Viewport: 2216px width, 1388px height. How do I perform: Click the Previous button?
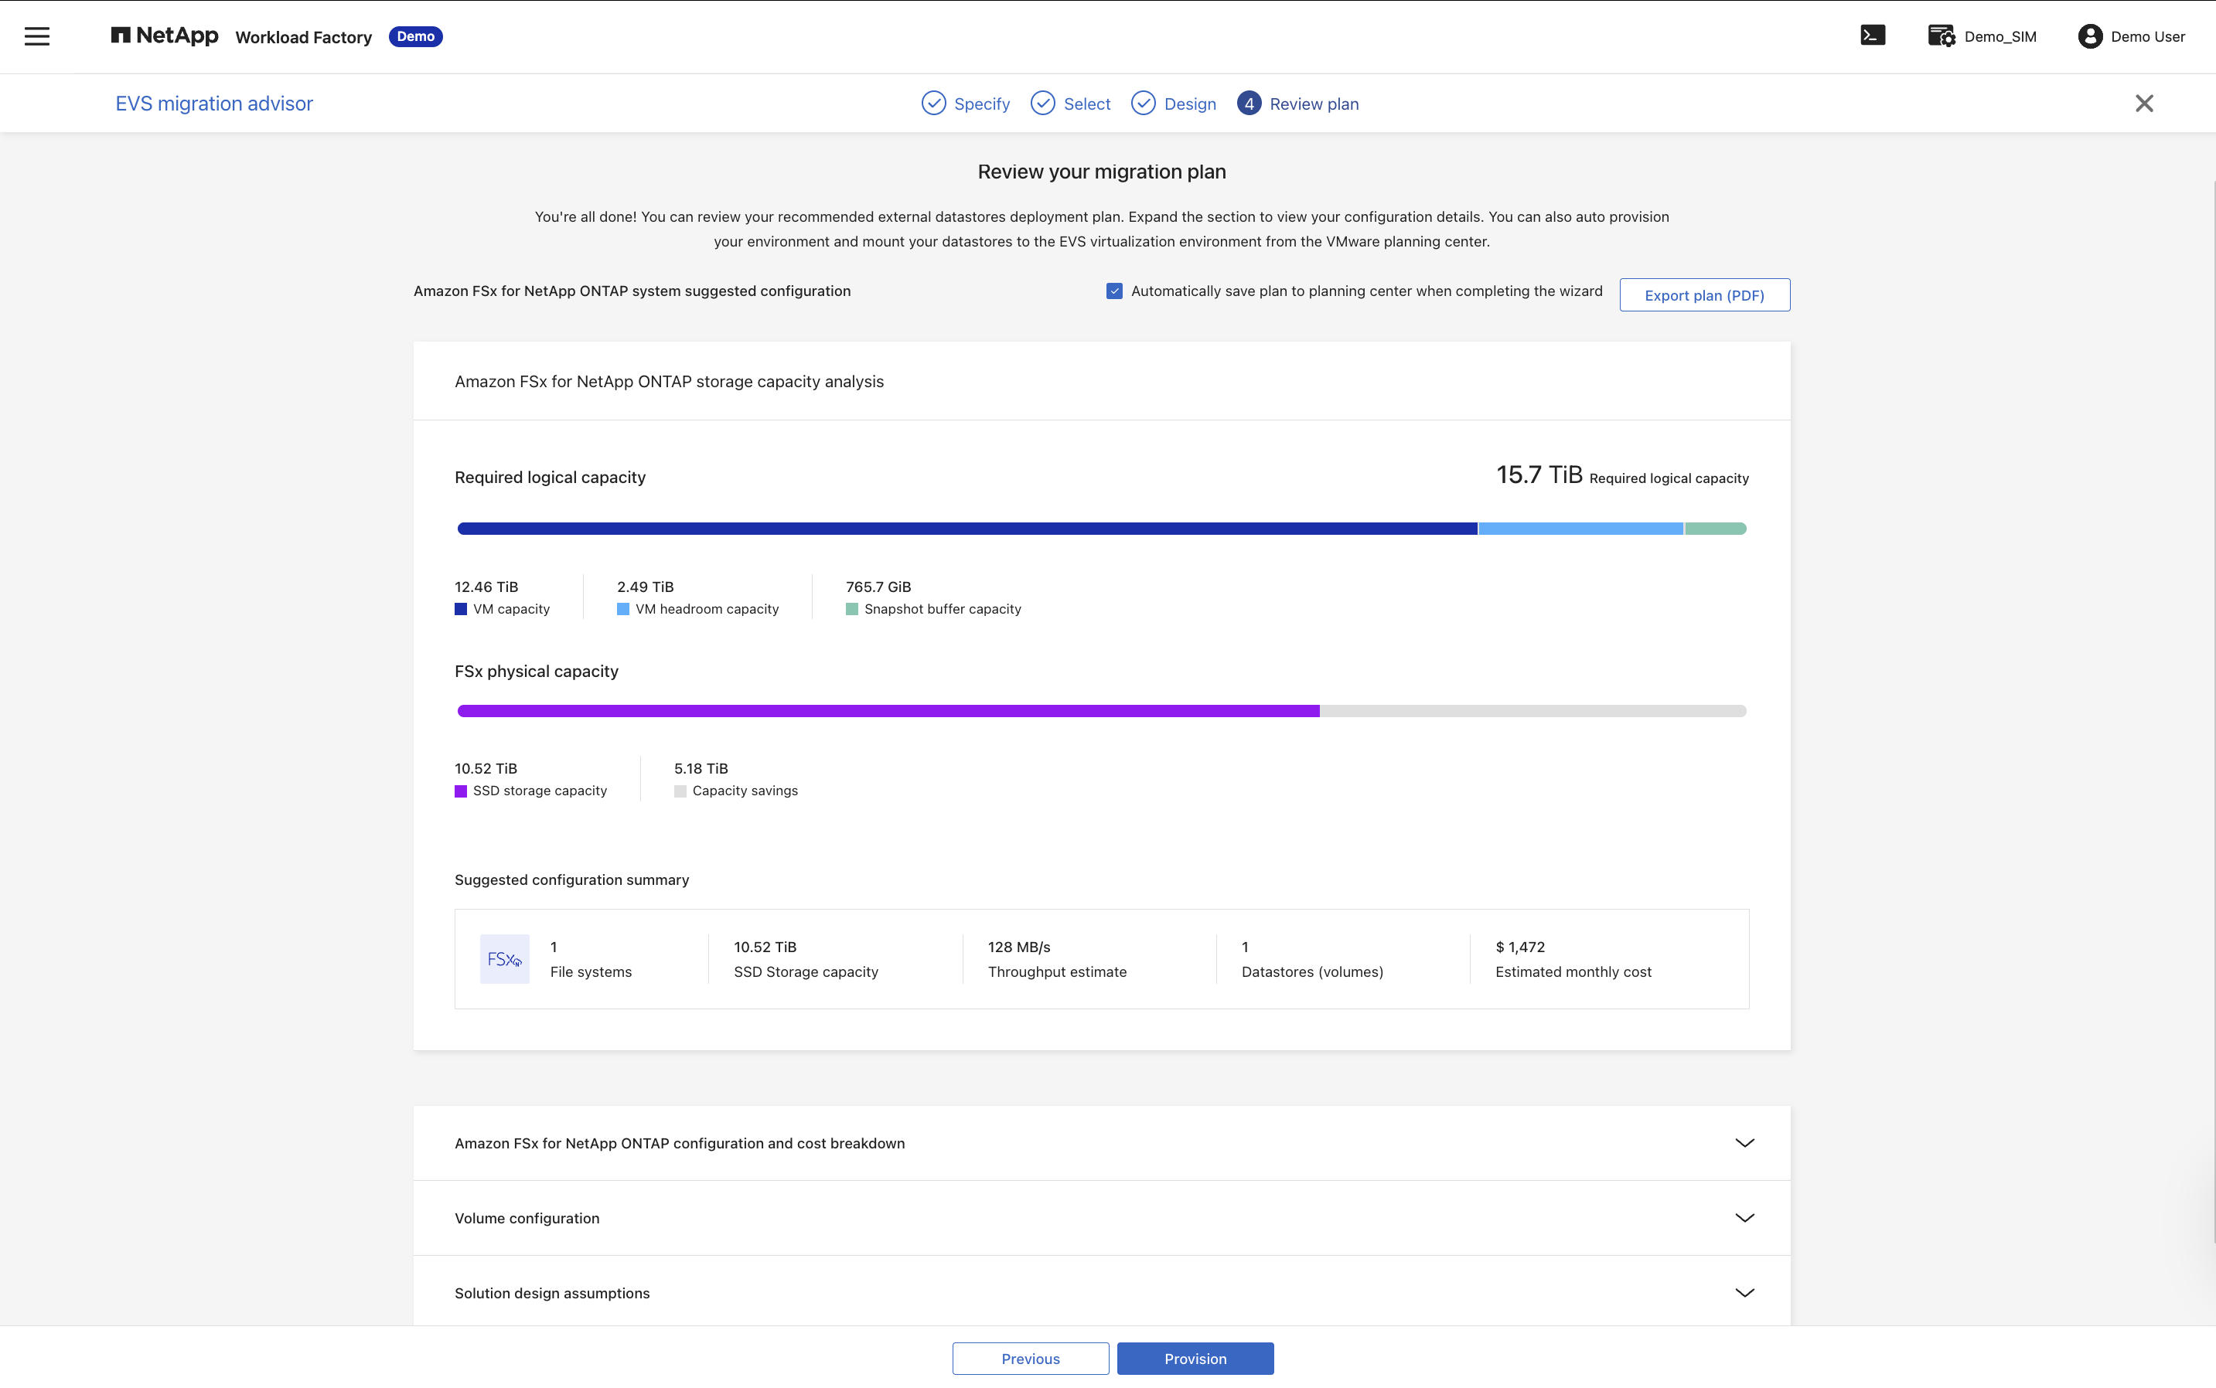pos(1031,1359)
